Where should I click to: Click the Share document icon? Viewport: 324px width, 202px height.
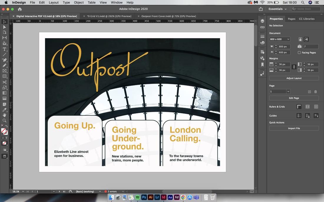(x=261, y=9)
